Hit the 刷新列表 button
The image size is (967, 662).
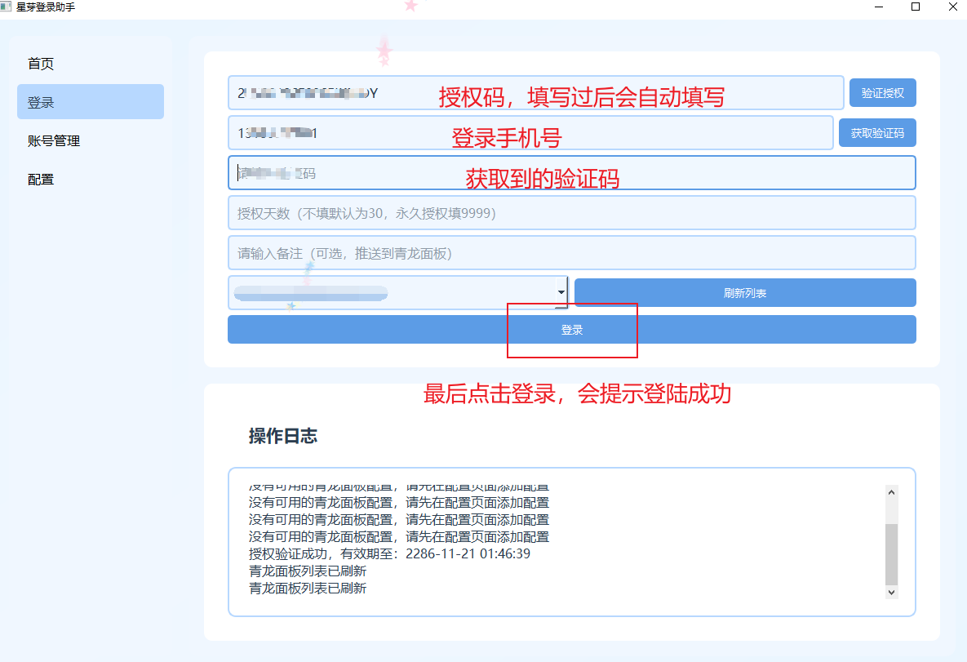pos(744,293)
